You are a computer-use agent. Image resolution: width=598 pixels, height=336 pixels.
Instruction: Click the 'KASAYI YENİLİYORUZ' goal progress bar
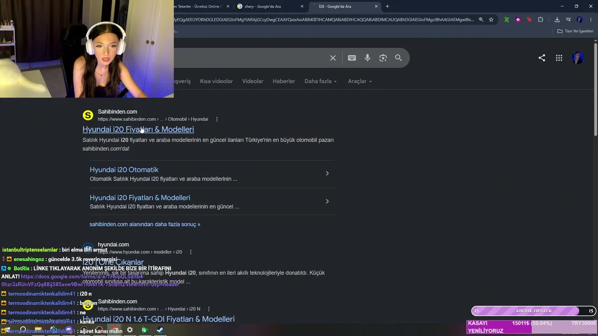click(x=532, y=327)
